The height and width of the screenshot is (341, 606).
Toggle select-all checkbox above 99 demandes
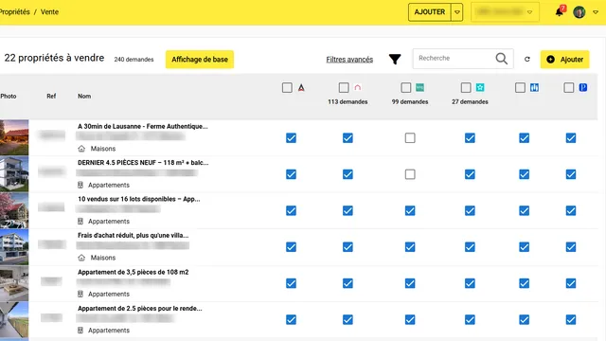tap(406, 88)
